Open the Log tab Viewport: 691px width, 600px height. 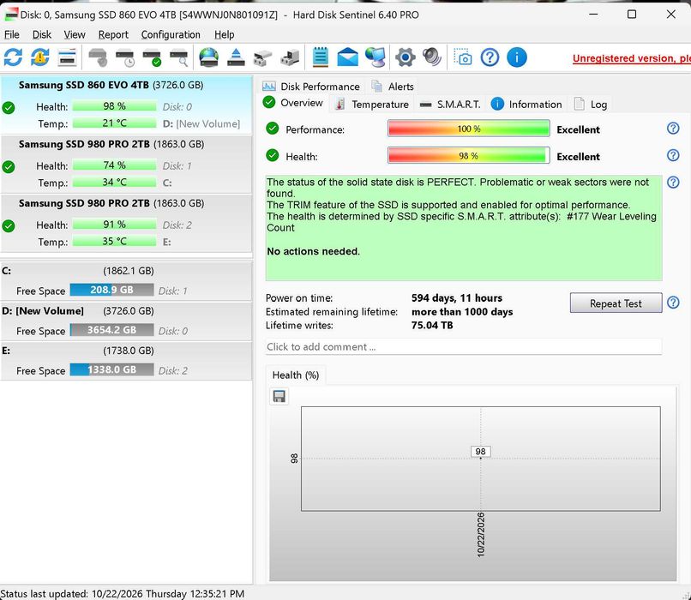click(591, 105)
